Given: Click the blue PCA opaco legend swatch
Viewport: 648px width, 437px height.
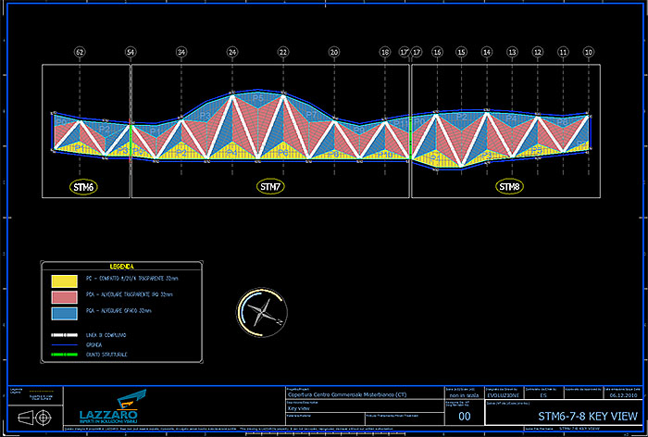Looking at the screenshot, I should 64,313.
